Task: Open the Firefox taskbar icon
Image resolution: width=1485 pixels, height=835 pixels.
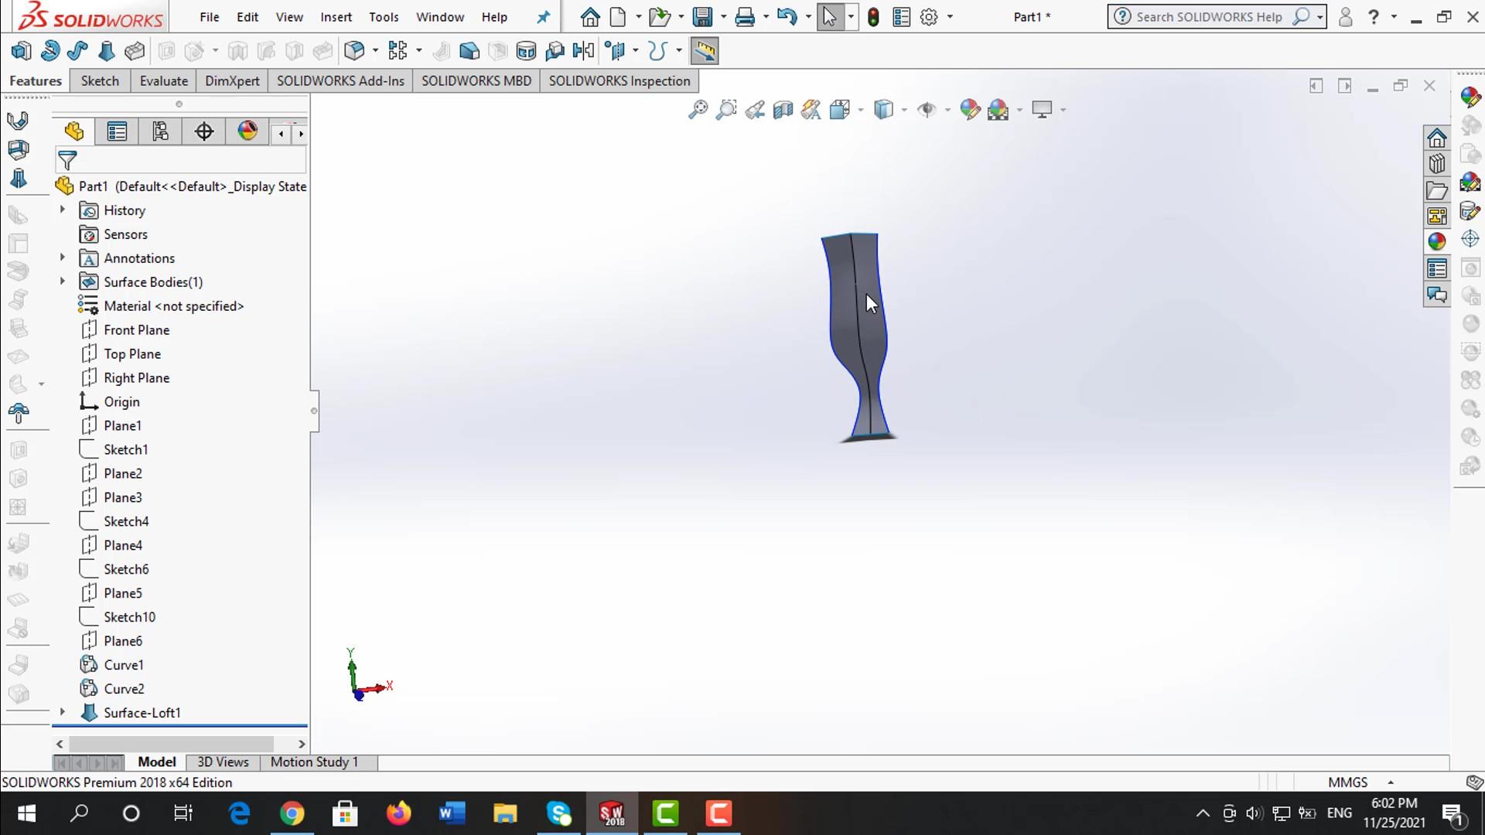Action: (x=398, y=813)
